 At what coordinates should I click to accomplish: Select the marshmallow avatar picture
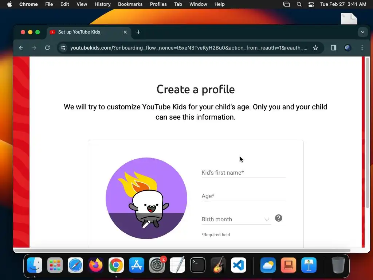pyautogui.click(x=146, y=198)
